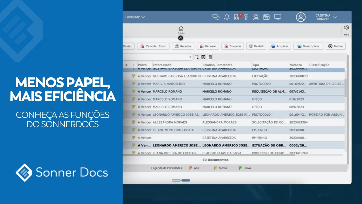The height and width of the screenshot is (204, 362).
Task: Open the filter combo box arrow
Action: click(x=190, y=57)
